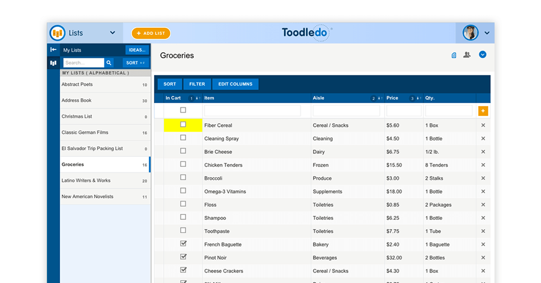541x283 pixels.
Task: Delete the French Baguette row with X
Action: click(x=483, y=245)
